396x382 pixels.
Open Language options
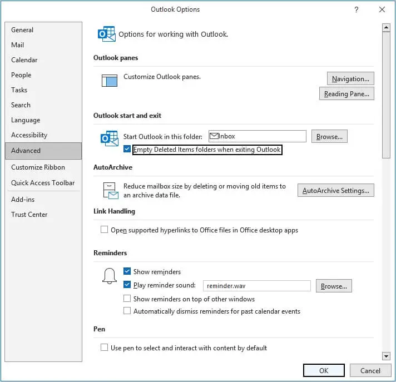click(x=43, y=120)
